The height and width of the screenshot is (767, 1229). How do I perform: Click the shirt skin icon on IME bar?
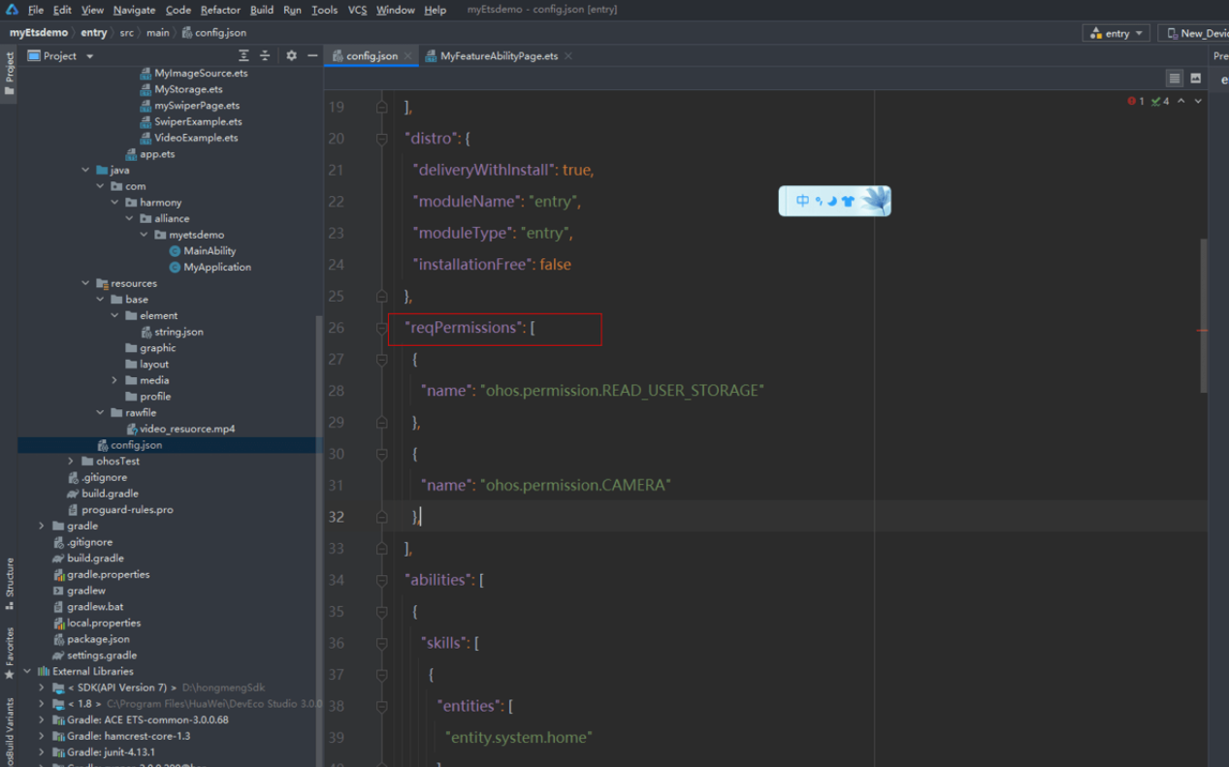(848, 202)
